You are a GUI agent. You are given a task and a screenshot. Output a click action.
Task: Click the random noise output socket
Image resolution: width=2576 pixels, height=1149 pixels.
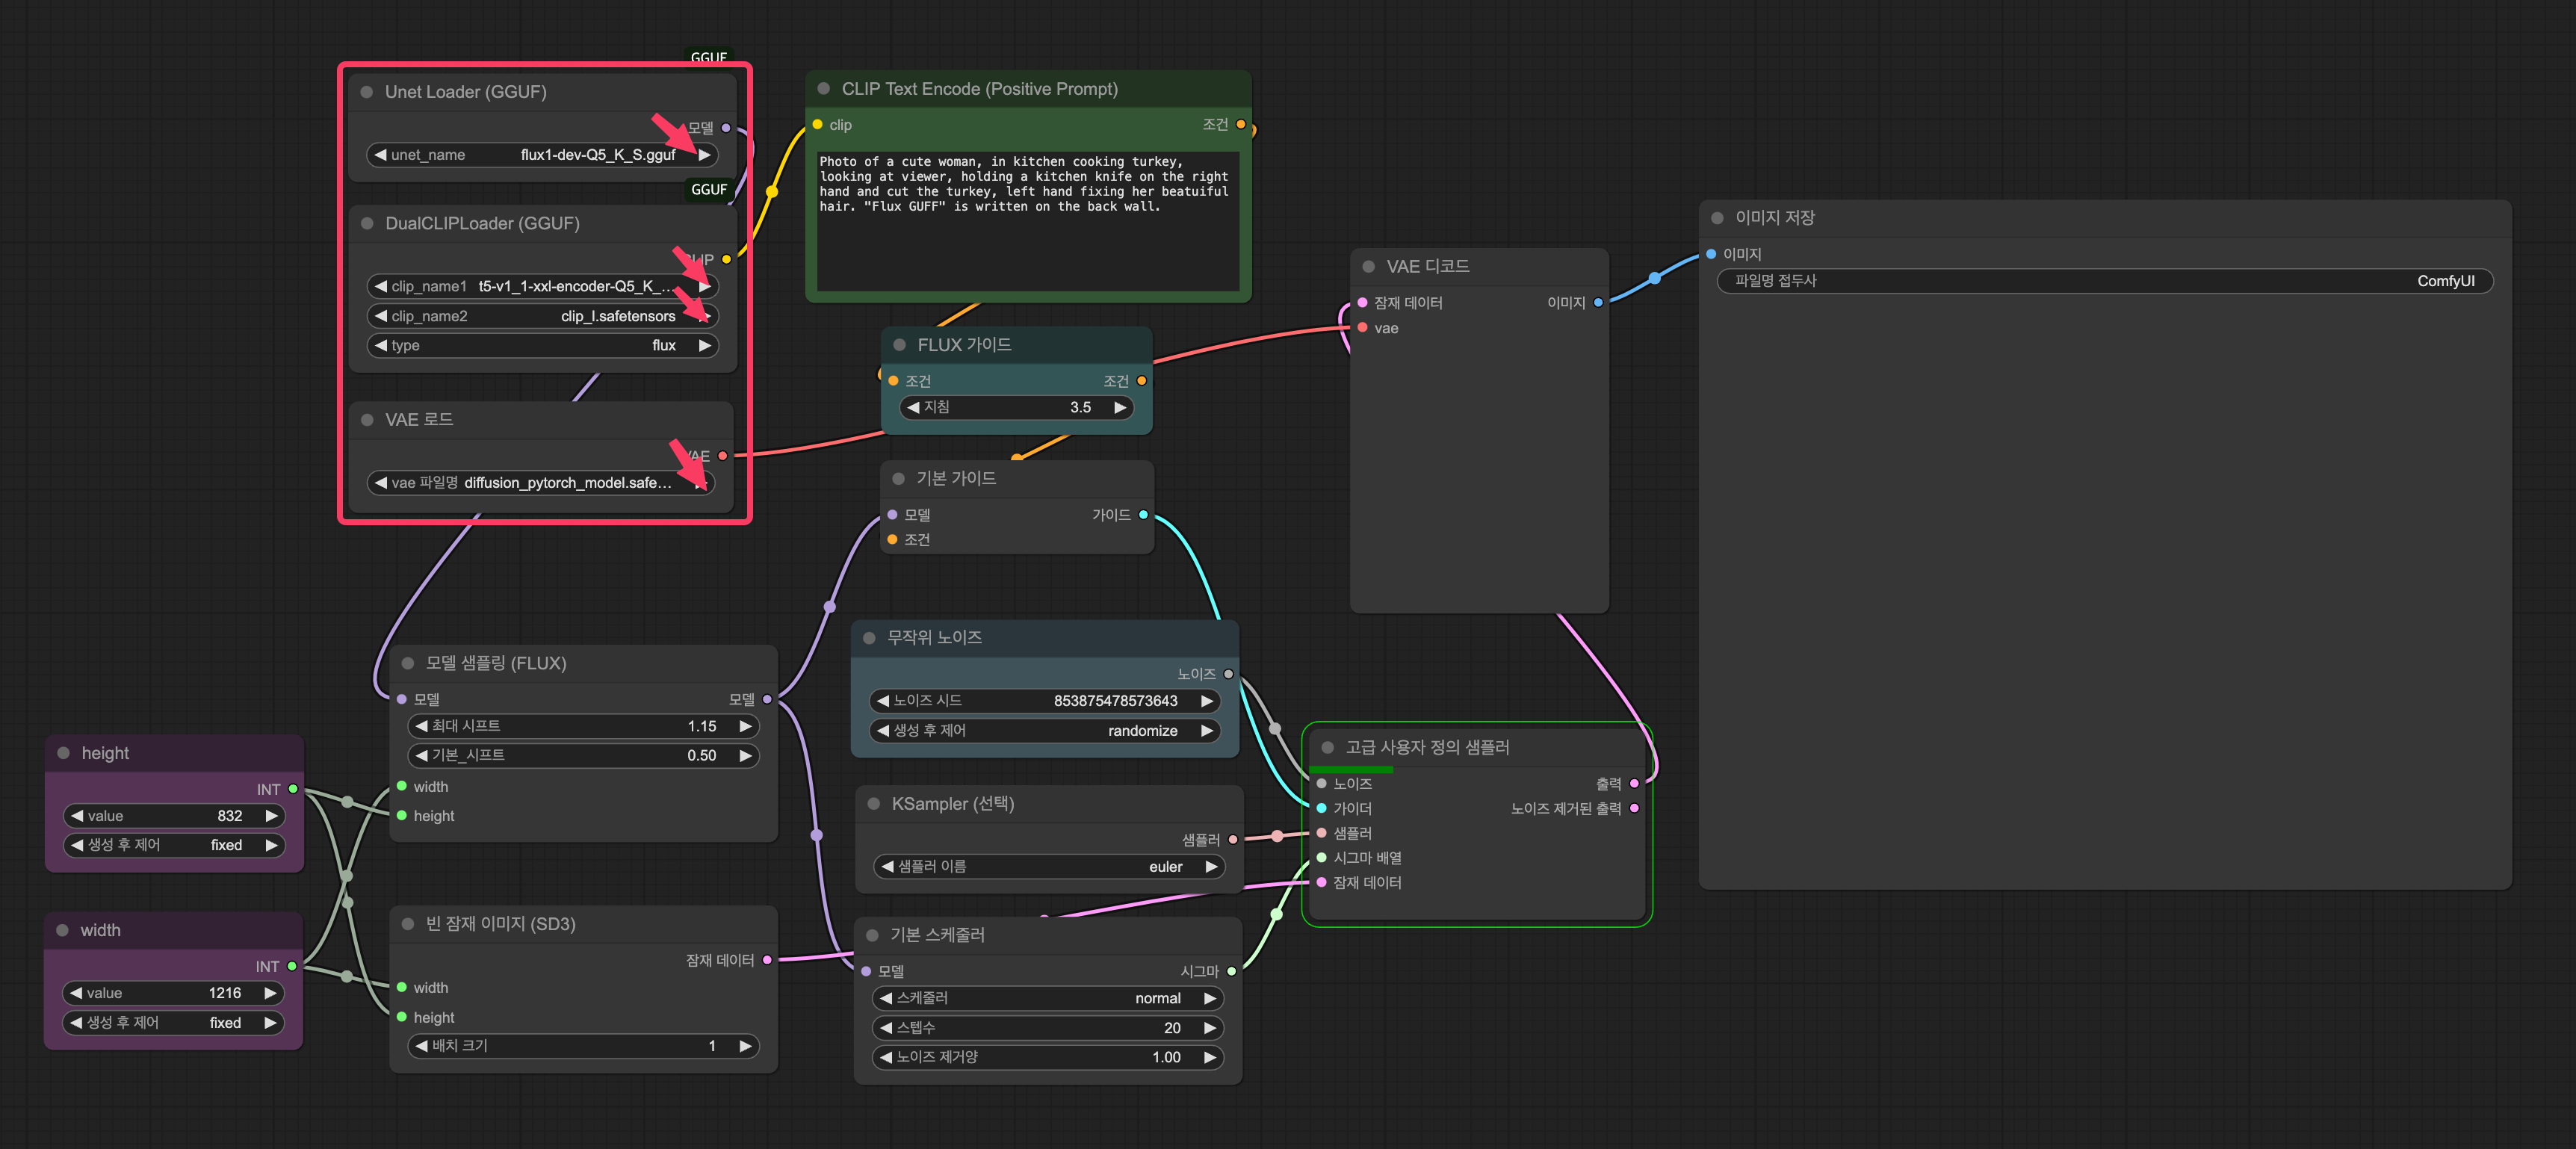pos(1229,674)
